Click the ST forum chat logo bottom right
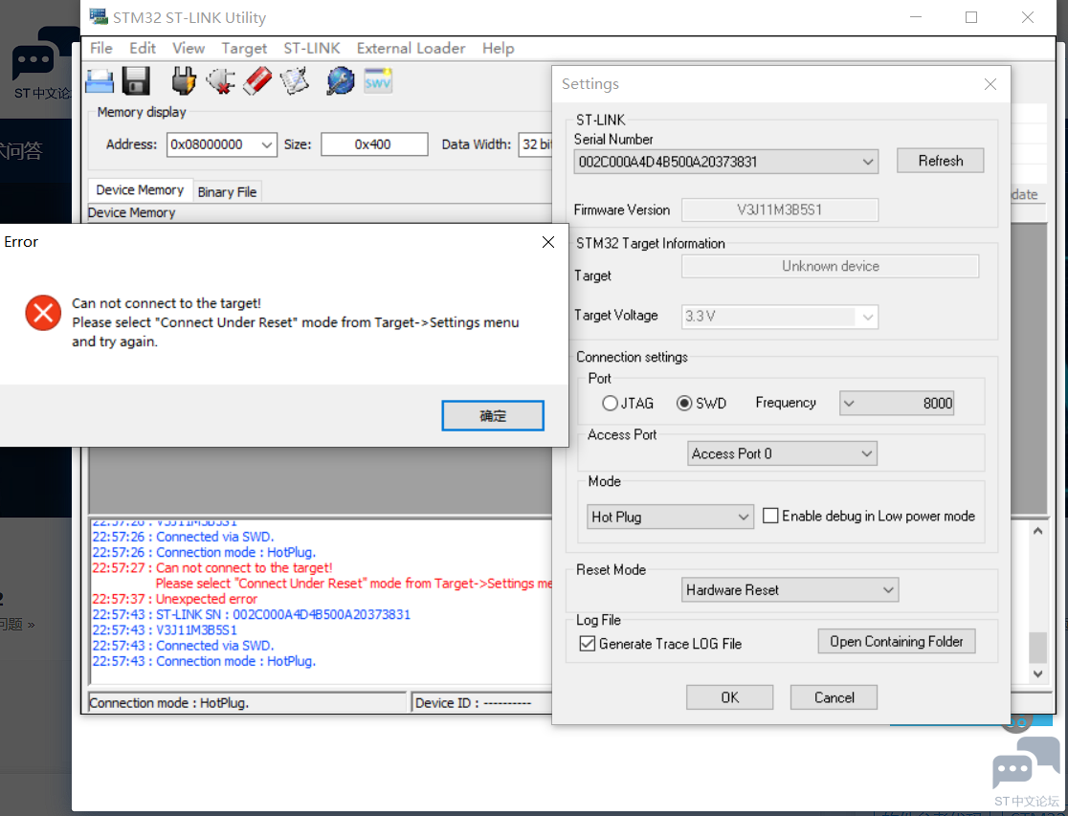 pyautogui.click(x=1026, y=763)
